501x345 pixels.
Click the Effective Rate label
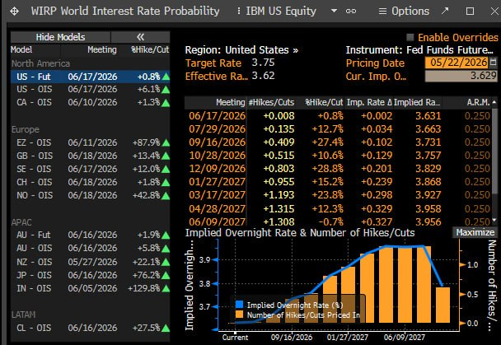point(217,77)
